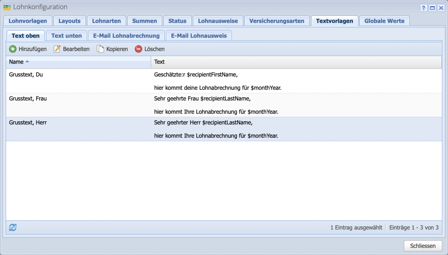Image resolution: width=448 pixels, height=255 pixels.
Task: Close the dialog with the Schliessen button
Action: pyautogui.click(x=423, y=246)
